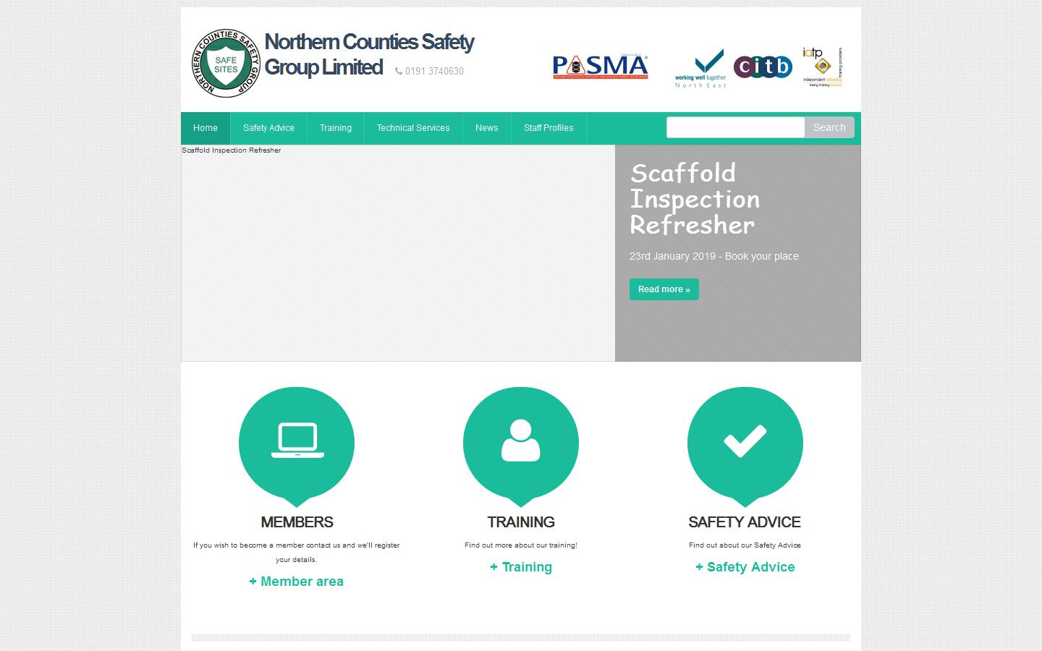Screen dimensions: 1042x651
Task: Click the CITB logo
Action: pos(763,66)
